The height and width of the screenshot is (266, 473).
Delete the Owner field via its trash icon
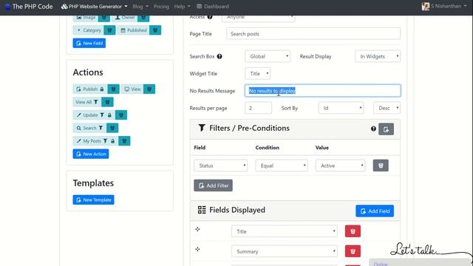[143, 18]
